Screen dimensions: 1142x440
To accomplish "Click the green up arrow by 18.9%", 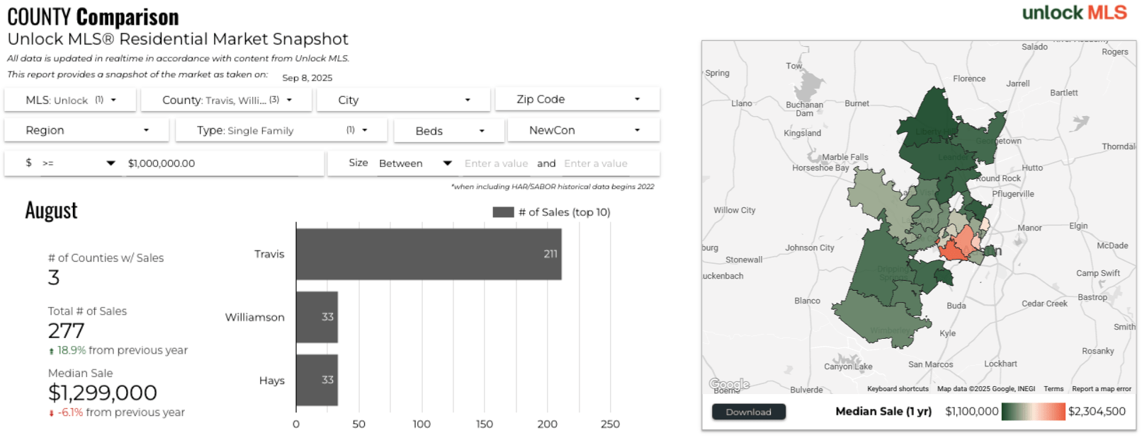I will pos(51,351).
